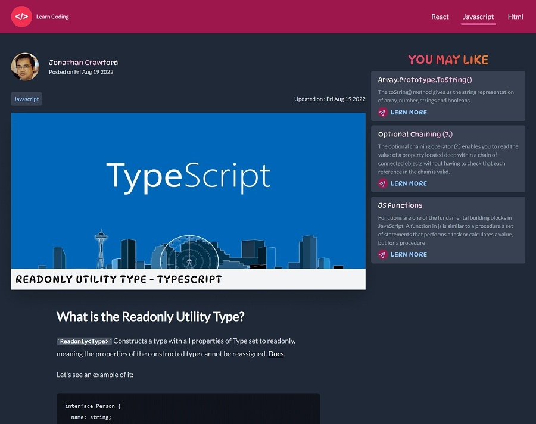Image resolution: width=536 pixels, height=424 pixels.
Task: Select the Javascript navigation tab
Action: pos(478,17)
